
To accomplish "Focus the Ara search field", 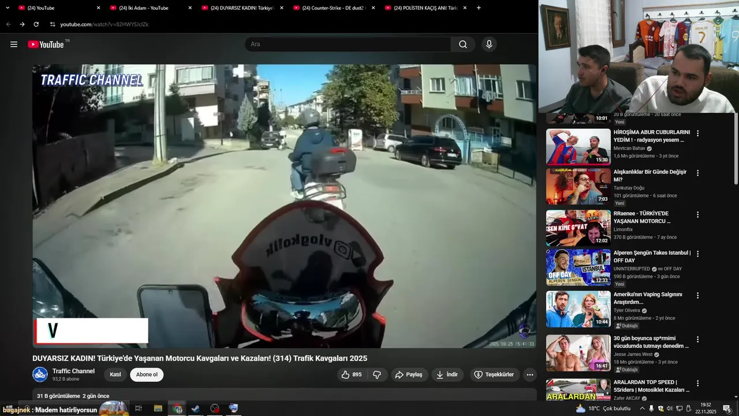I will coord(348,44).
